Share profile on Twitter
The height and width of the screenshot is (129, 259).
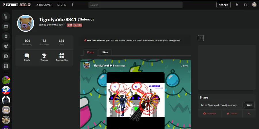pyautogui.click(x=232, y=114)
